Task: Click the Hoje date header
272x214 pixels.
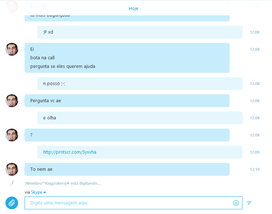Action: 133,8
